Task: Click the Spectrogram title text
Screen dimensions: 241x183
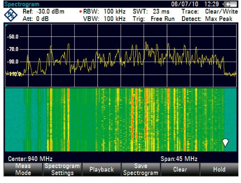Action: tap(22, 4)
